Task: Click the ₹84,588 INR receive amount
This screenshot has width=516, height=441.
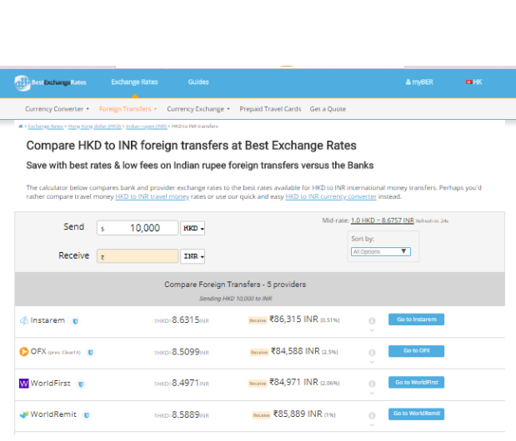Action: point(295,351)
